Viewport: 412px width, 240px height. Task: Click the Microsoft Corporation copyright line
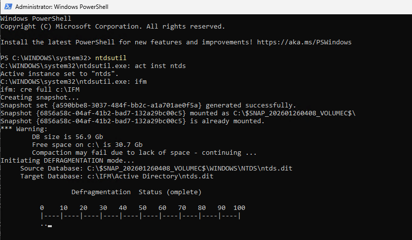[x=112, y=26]
